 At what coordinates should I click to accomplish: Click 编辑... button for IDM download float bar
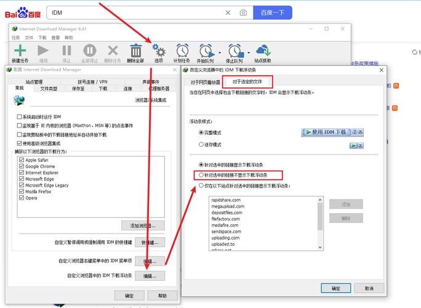150,276
